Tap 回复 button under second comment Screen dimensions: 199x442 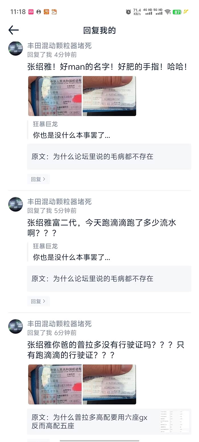pyautogui.click(x=38, y=301)
